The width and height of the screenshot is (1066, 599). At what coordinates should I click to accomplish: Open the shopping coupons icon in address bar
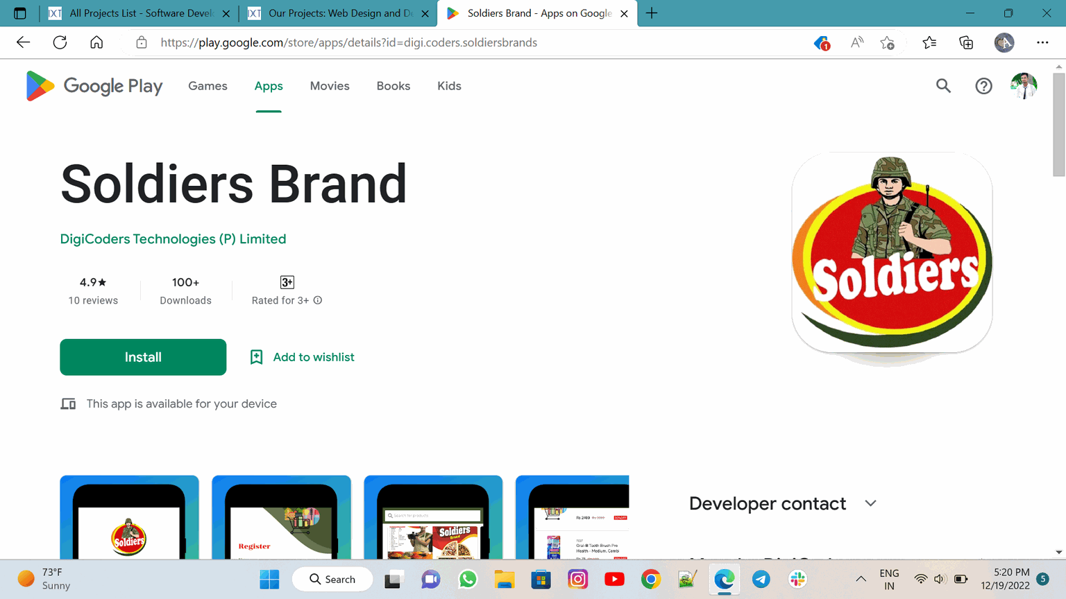[822, 43]
